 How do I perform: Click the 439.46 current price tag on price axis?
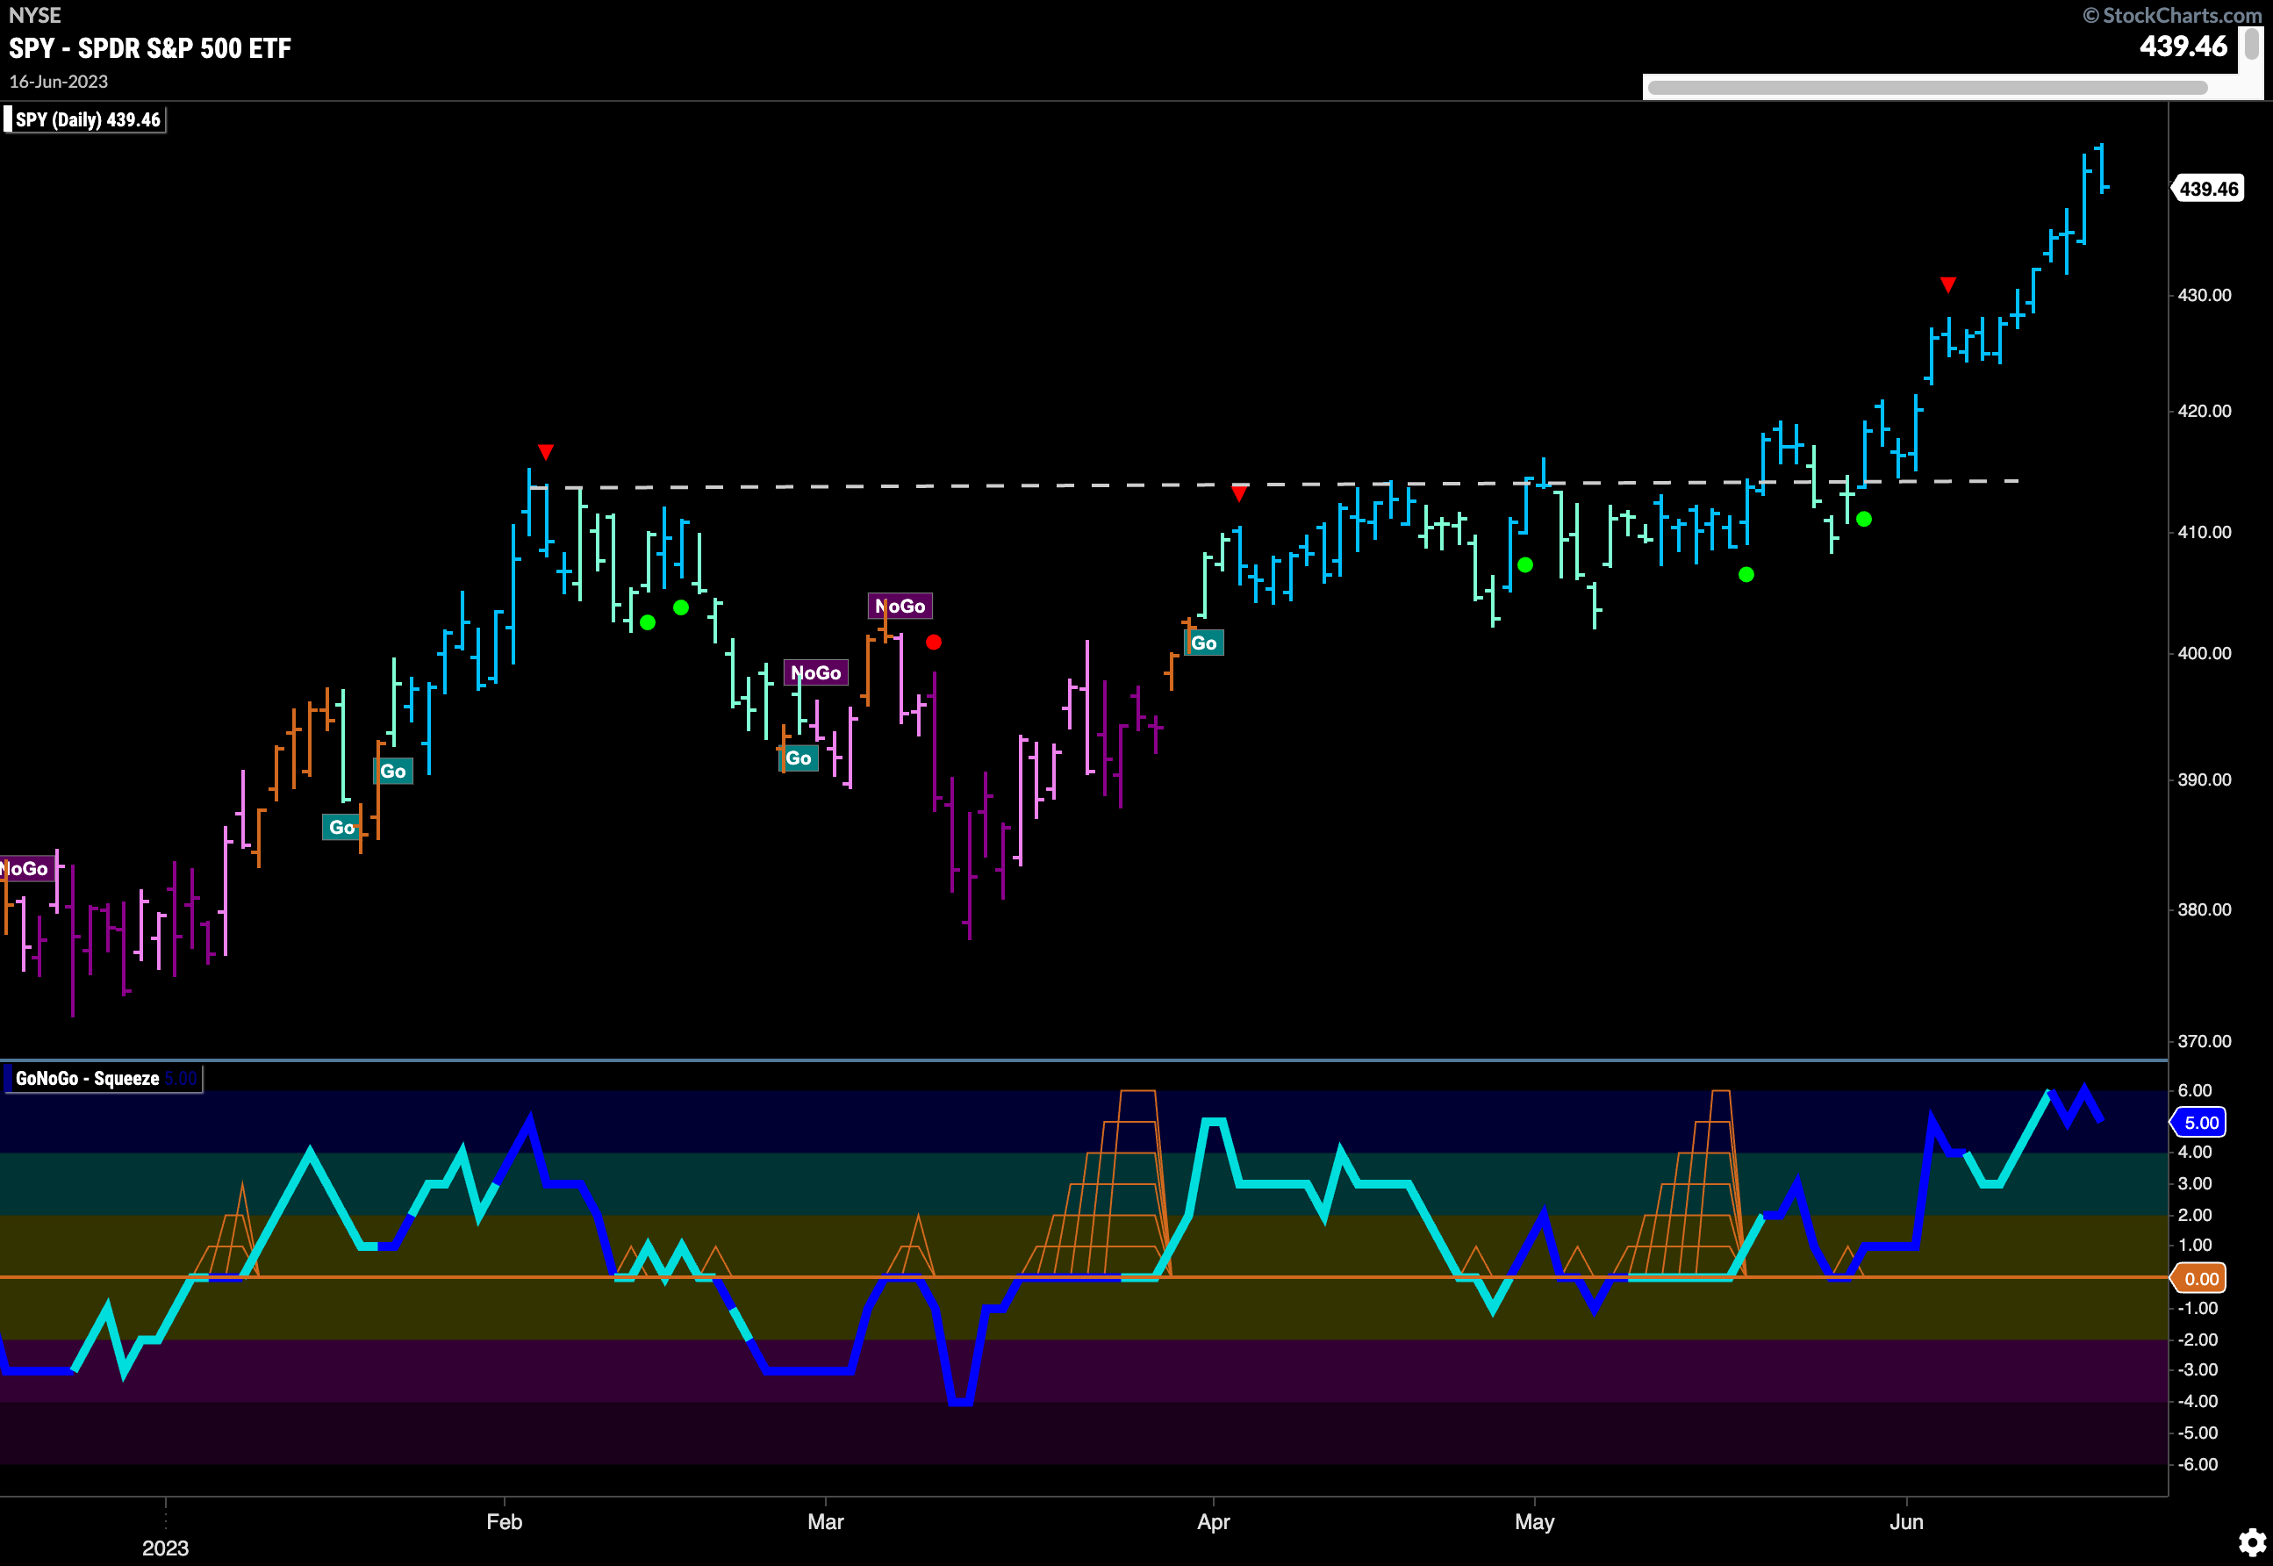click(2208, 189)
